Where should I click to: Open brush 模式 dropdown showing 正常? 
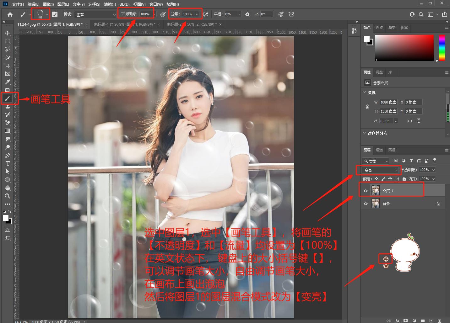[95, 14]
